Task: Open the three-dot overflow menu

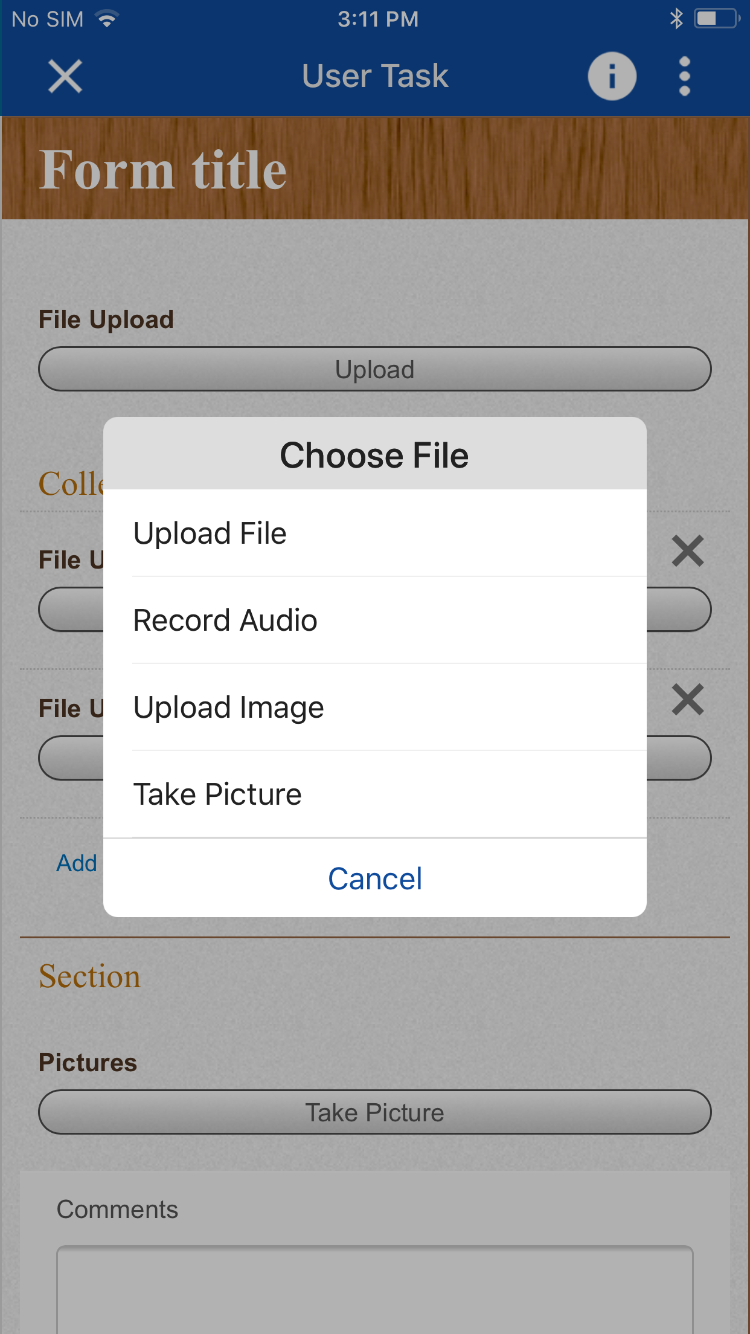Action: tap(684, 77)
